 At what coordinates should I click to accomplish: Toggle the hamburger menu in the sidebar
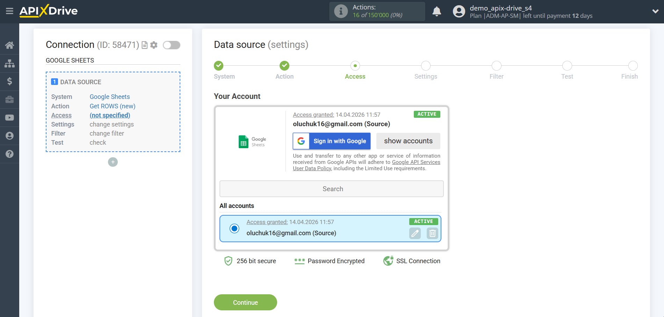(x=9, y=11)
